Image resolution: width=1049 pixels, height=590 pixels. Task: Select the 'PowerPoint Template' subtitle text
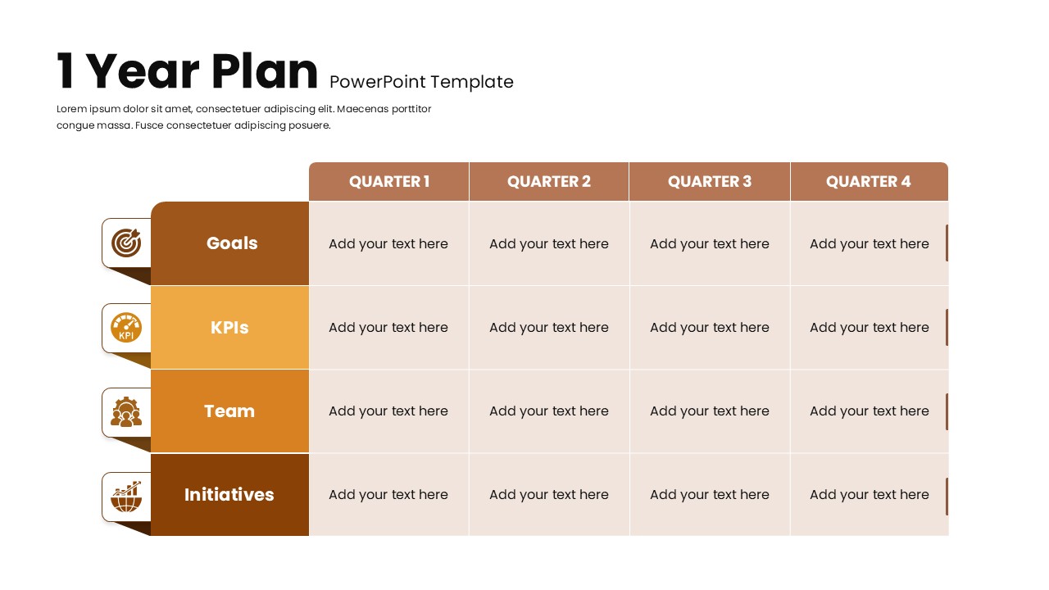421,82
